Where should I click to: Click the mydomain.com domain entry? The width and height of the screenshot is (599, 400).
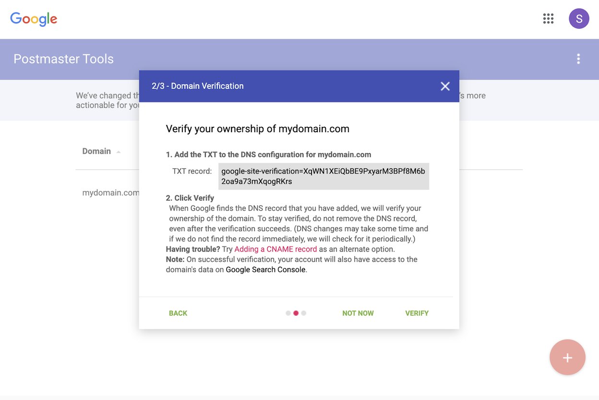point(110,192)
